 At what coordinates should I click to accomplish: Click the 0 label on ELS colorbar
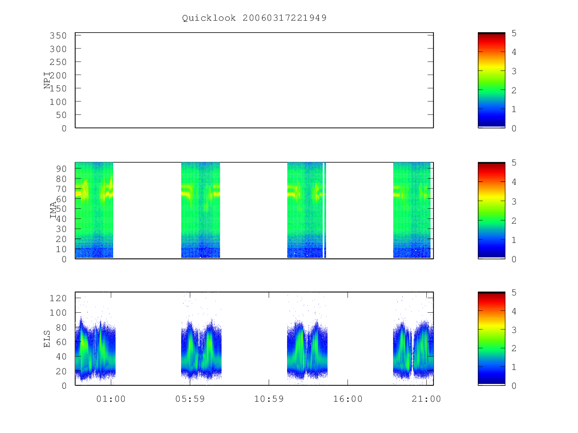pos(514,386)
